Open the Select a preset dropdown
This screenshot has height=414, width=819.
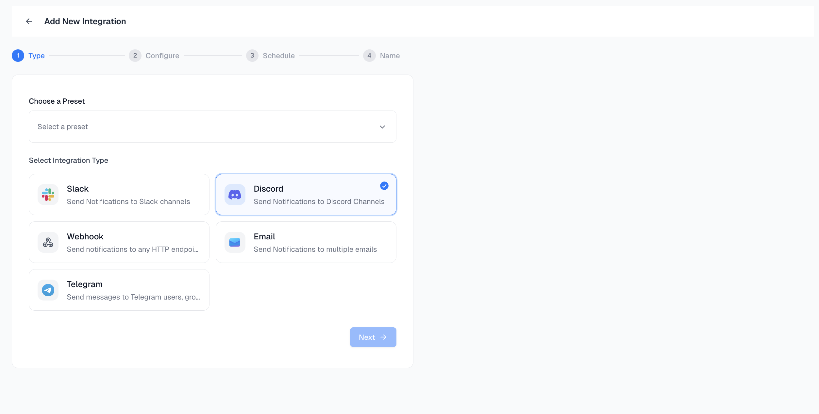click(212, 127)
